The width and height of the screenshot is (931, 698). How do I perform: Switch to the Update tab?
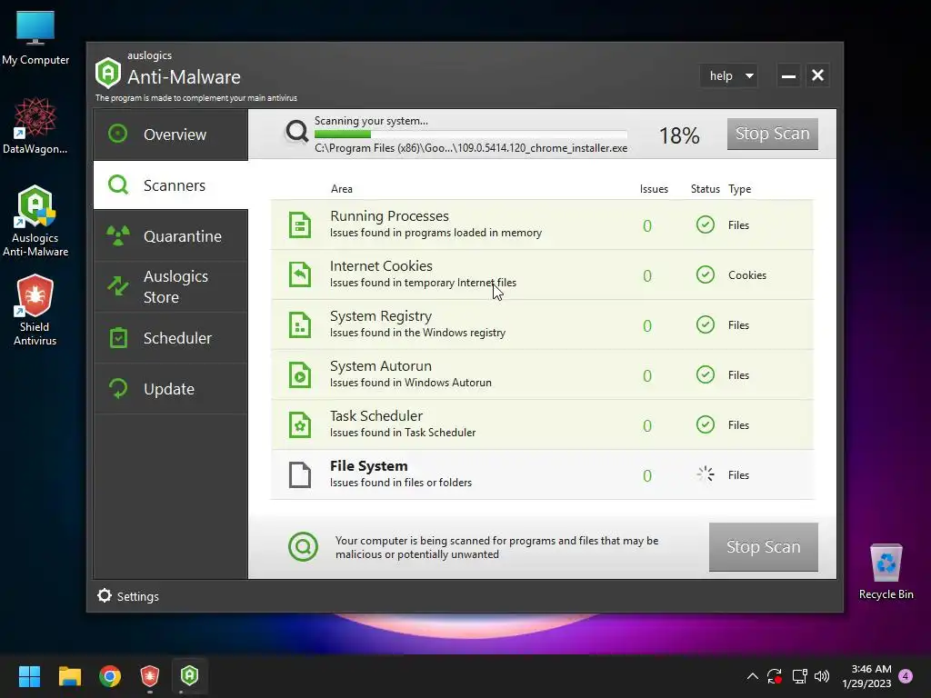pos(170,389)
